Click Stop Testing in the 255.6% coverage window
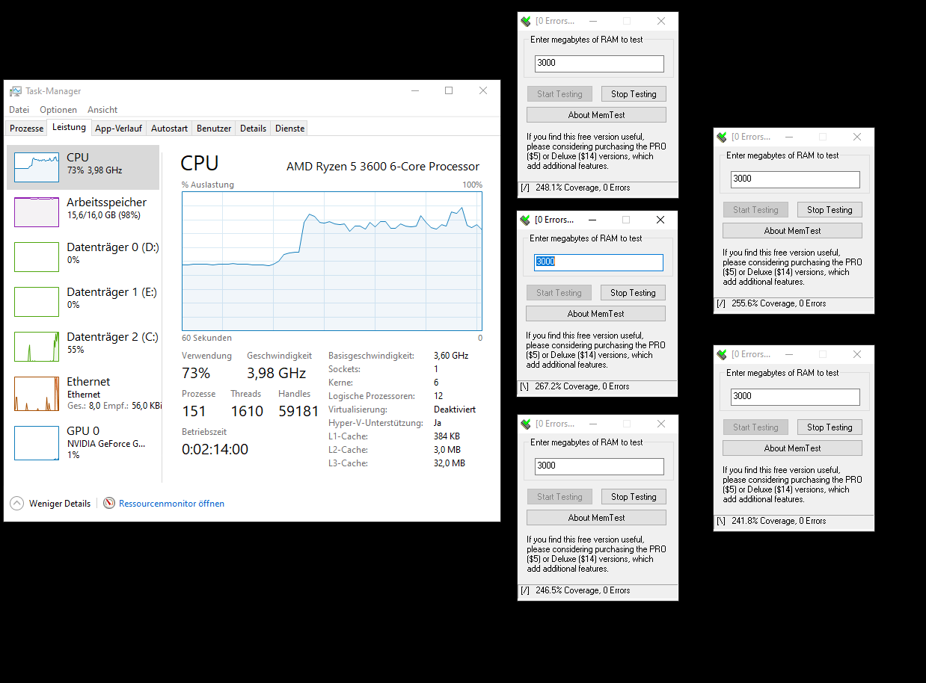The width and height of the screenshot is (926, 683). 830,210
